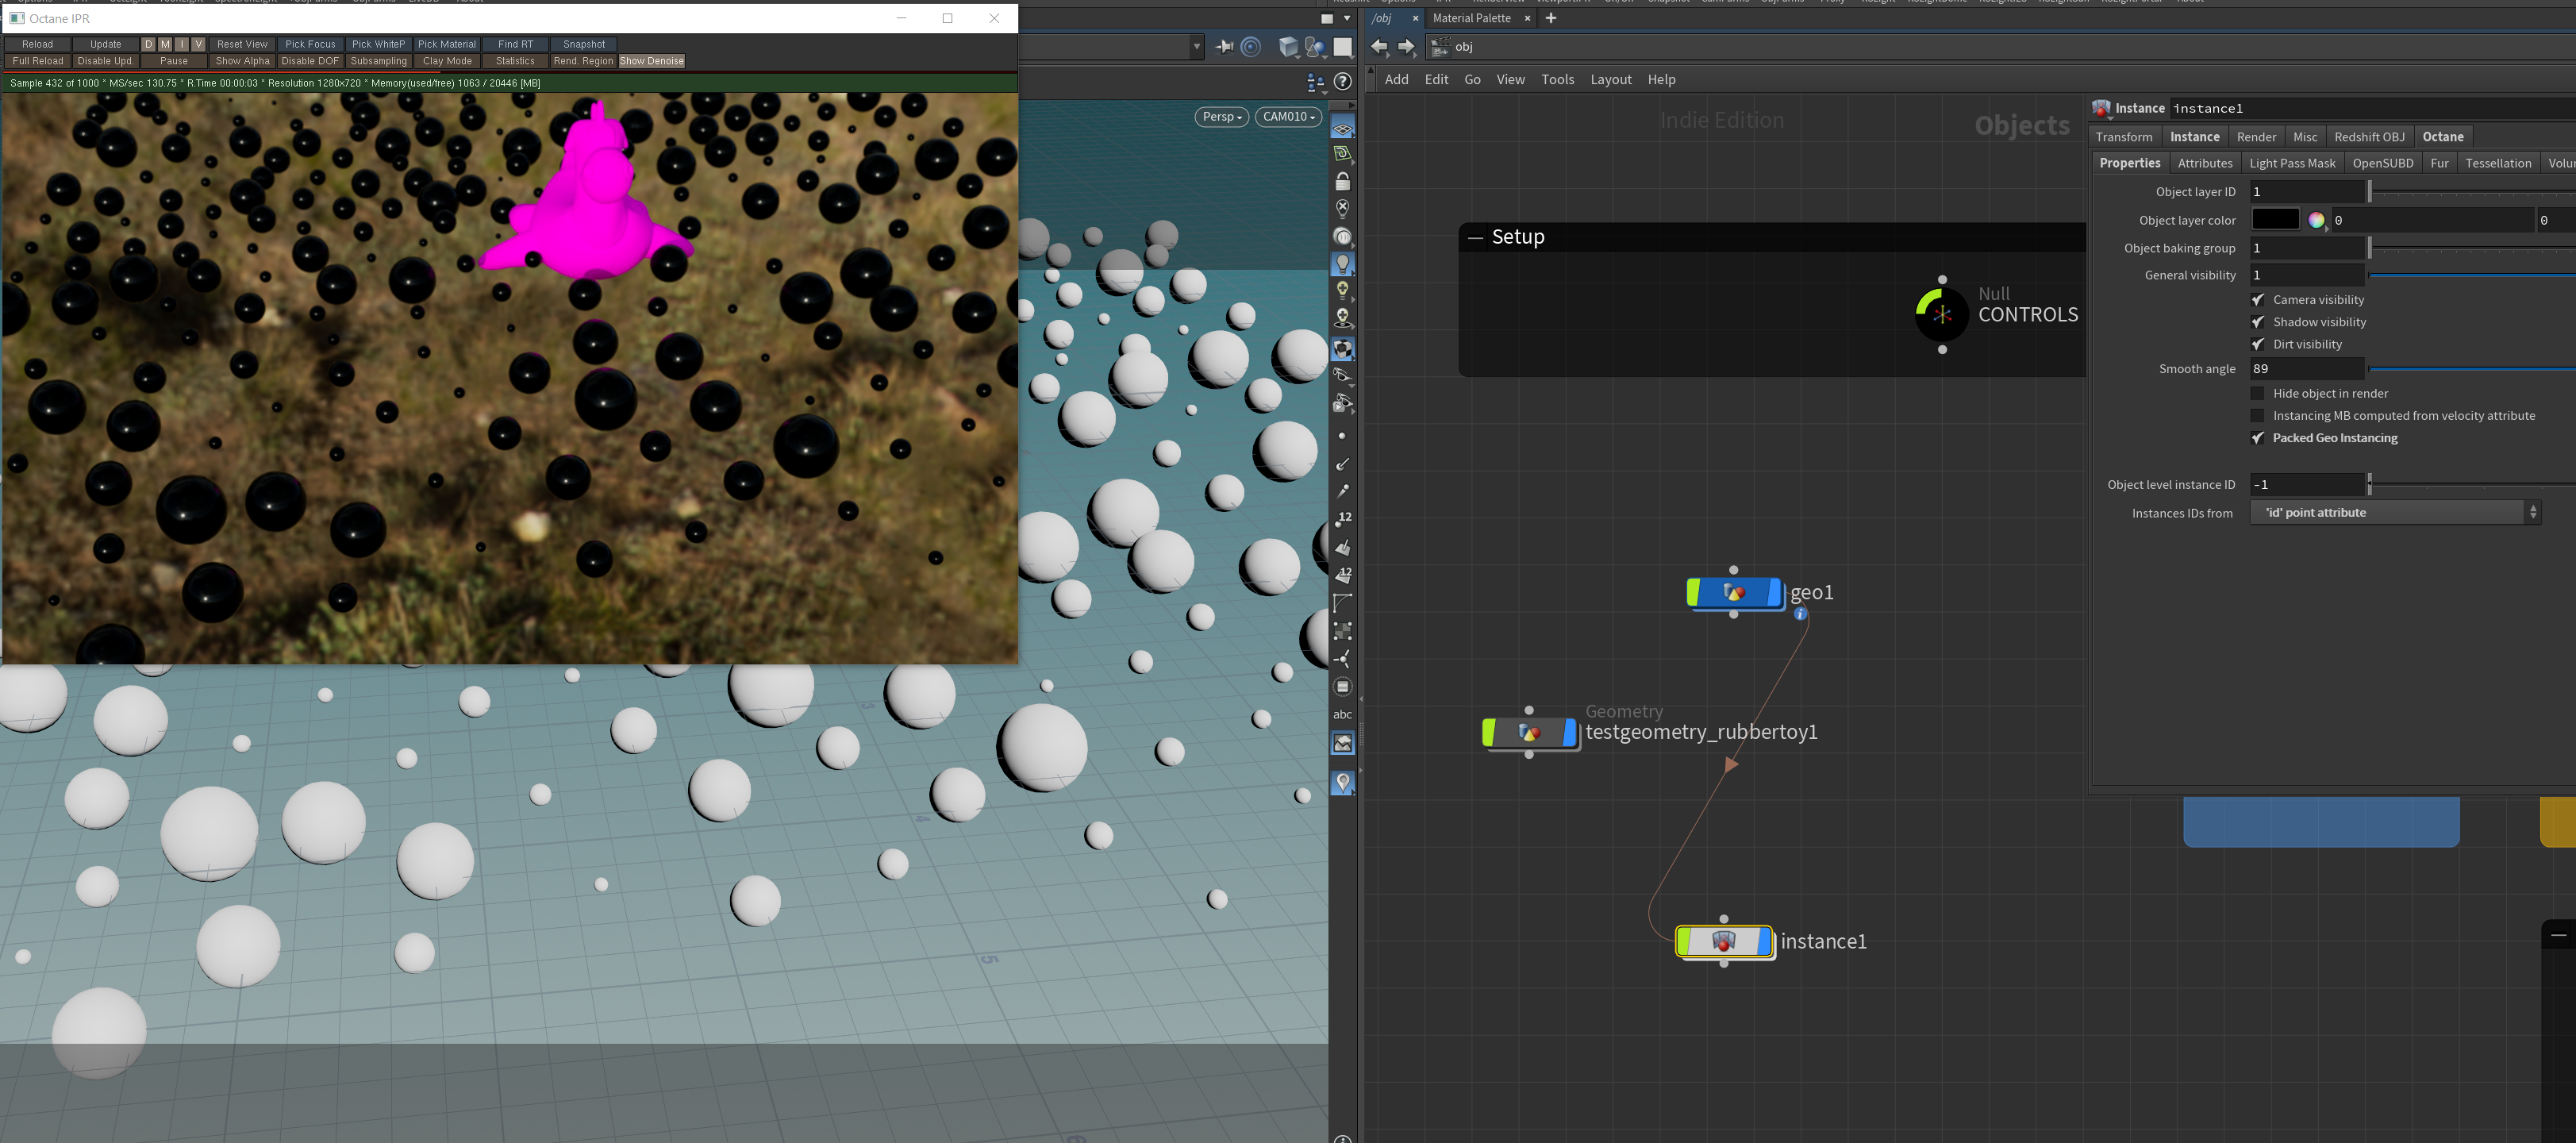Switch to the Redshift OBJ tab
The height and width of the screenshot is (1143, 2576).
coord(2368,137)
